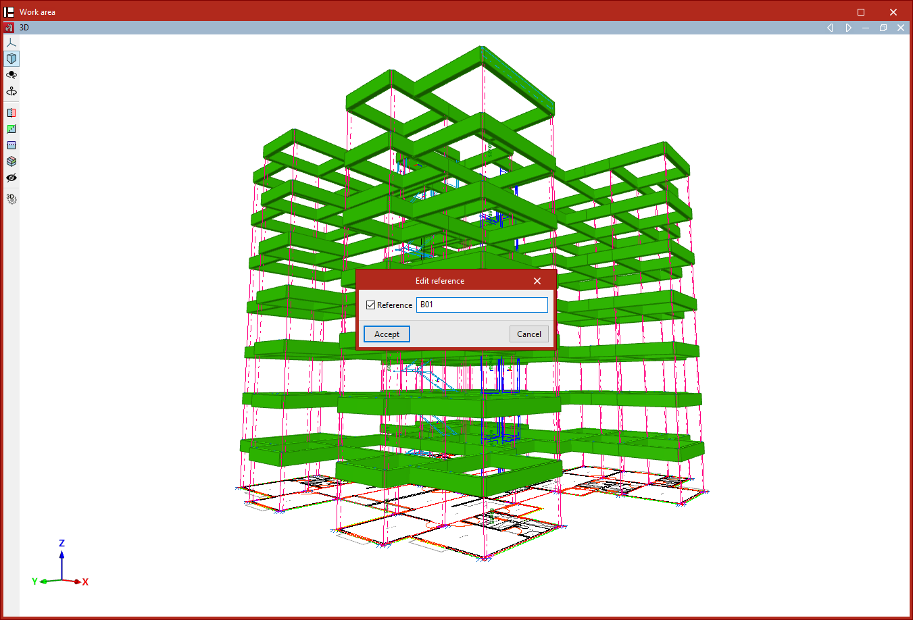Activate the orbit-around-point tool
Screen dimensions: 913x620
coord(11,75)
